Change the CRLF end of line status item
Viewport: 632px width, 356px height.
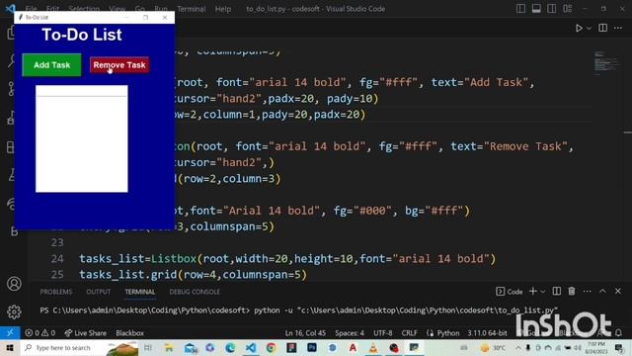tap(409, 333)
